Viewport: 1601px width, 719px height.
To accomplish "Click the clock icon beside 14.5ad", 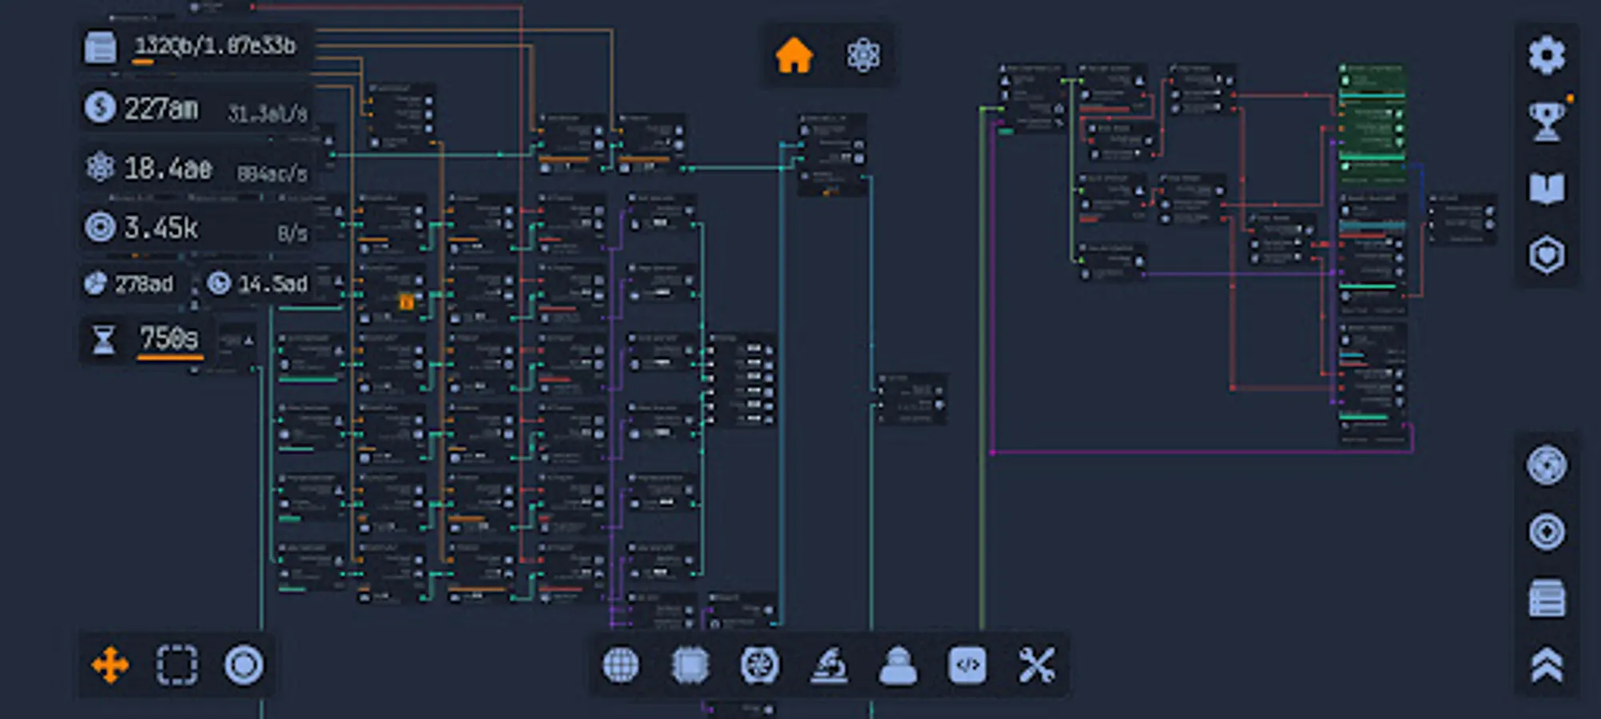I will 218,283.
